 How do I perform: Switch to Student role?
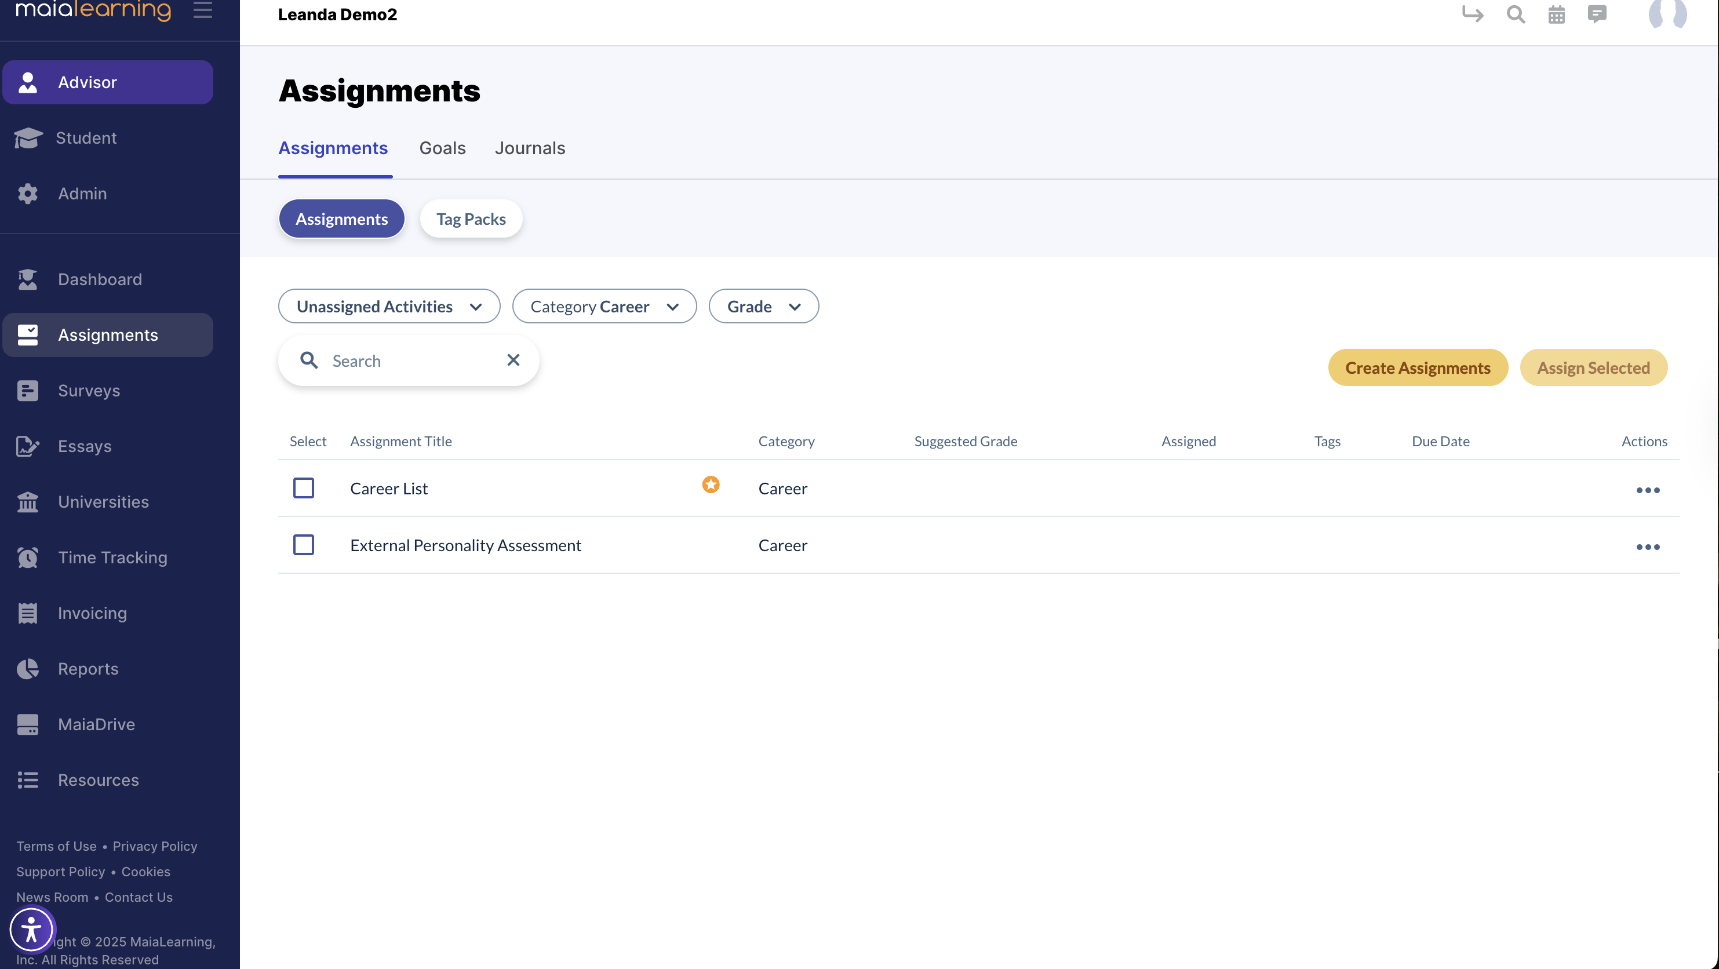pos(108,137)
